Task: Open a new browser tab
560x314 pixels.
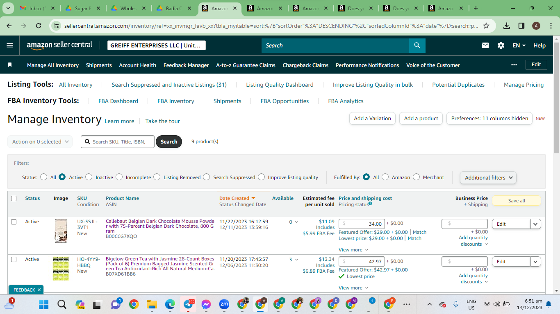Action: point(476,8)
